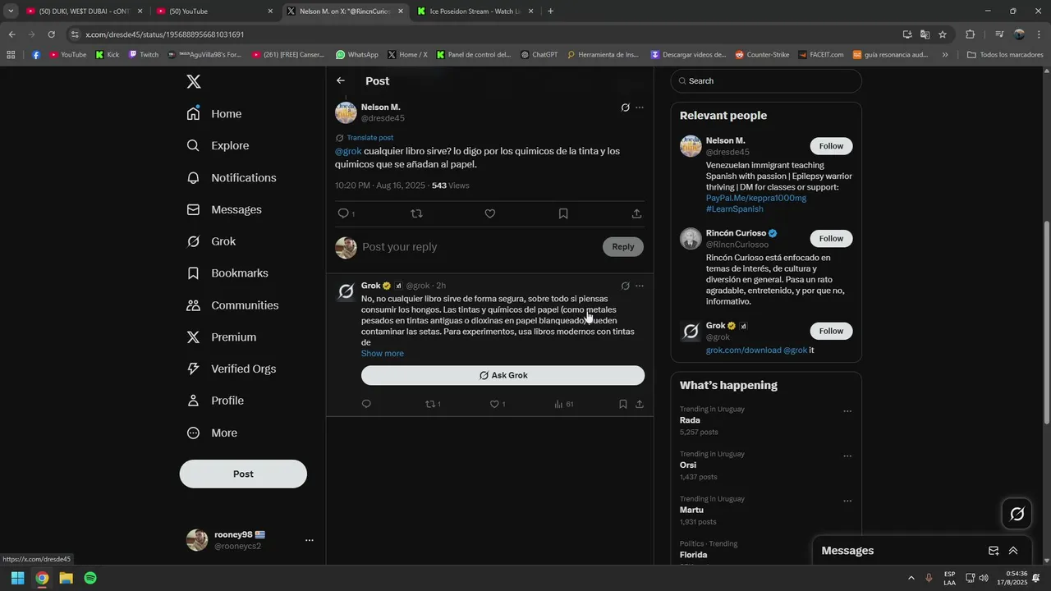
Task: Compose new message in Messages drawer
Action: (994, 551)
